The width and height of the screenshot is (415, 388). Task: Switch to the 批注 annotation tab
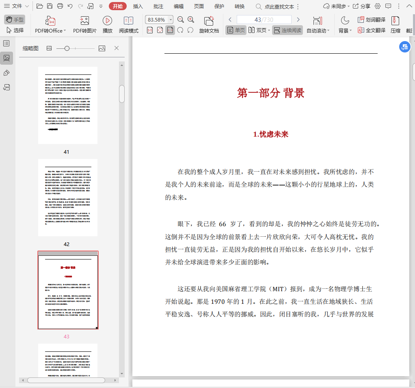(158, 6)
